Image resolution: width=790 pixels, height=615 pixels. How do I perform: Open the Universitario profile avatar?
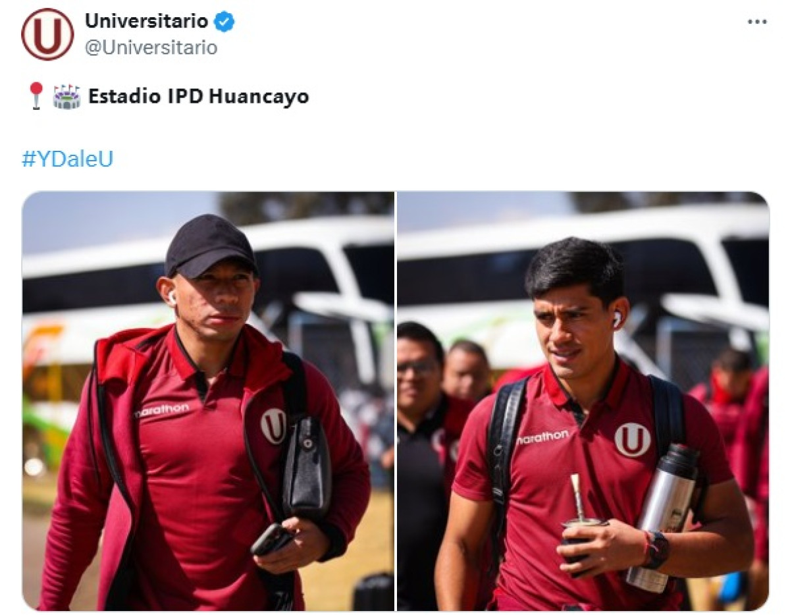pos(47,34)
